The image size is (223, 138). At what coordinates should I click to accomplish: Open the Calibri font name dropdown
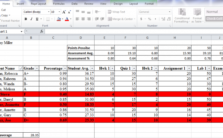point(49,12)
